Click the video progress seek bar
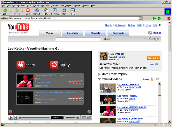The image size is (172, 127). tap(34, 117)
